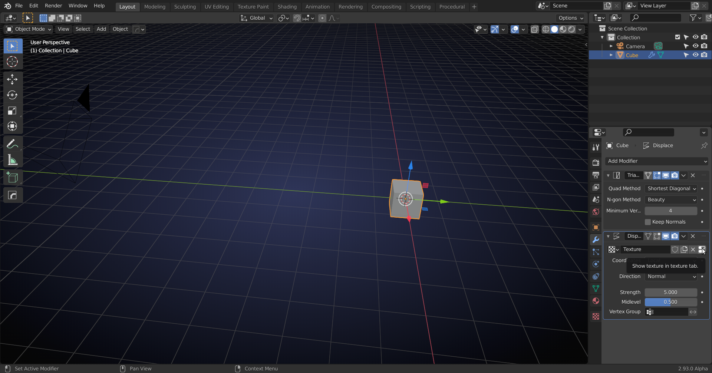Image resolution: width=712 pixels, height=373 pixels.
Task: Open the top-bar Render menu
Action: 53,6
